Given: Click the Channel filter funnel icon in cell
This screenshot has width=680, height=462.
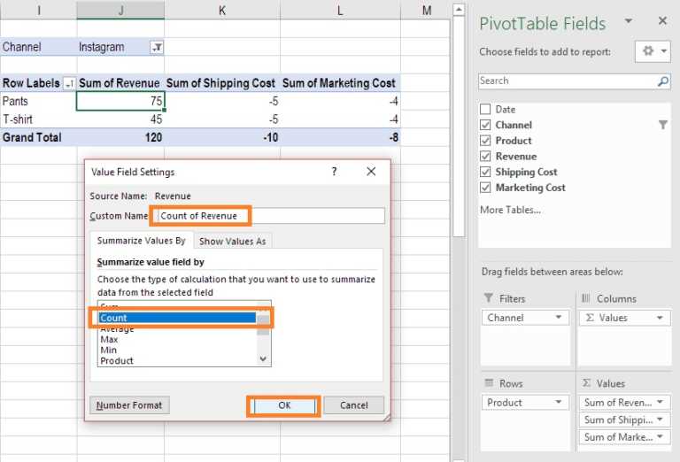Looking at the screenshot, I should coord(157,47).
